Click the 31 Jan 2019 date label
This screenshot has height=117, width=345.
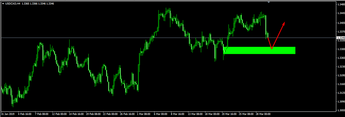(8, 114)
